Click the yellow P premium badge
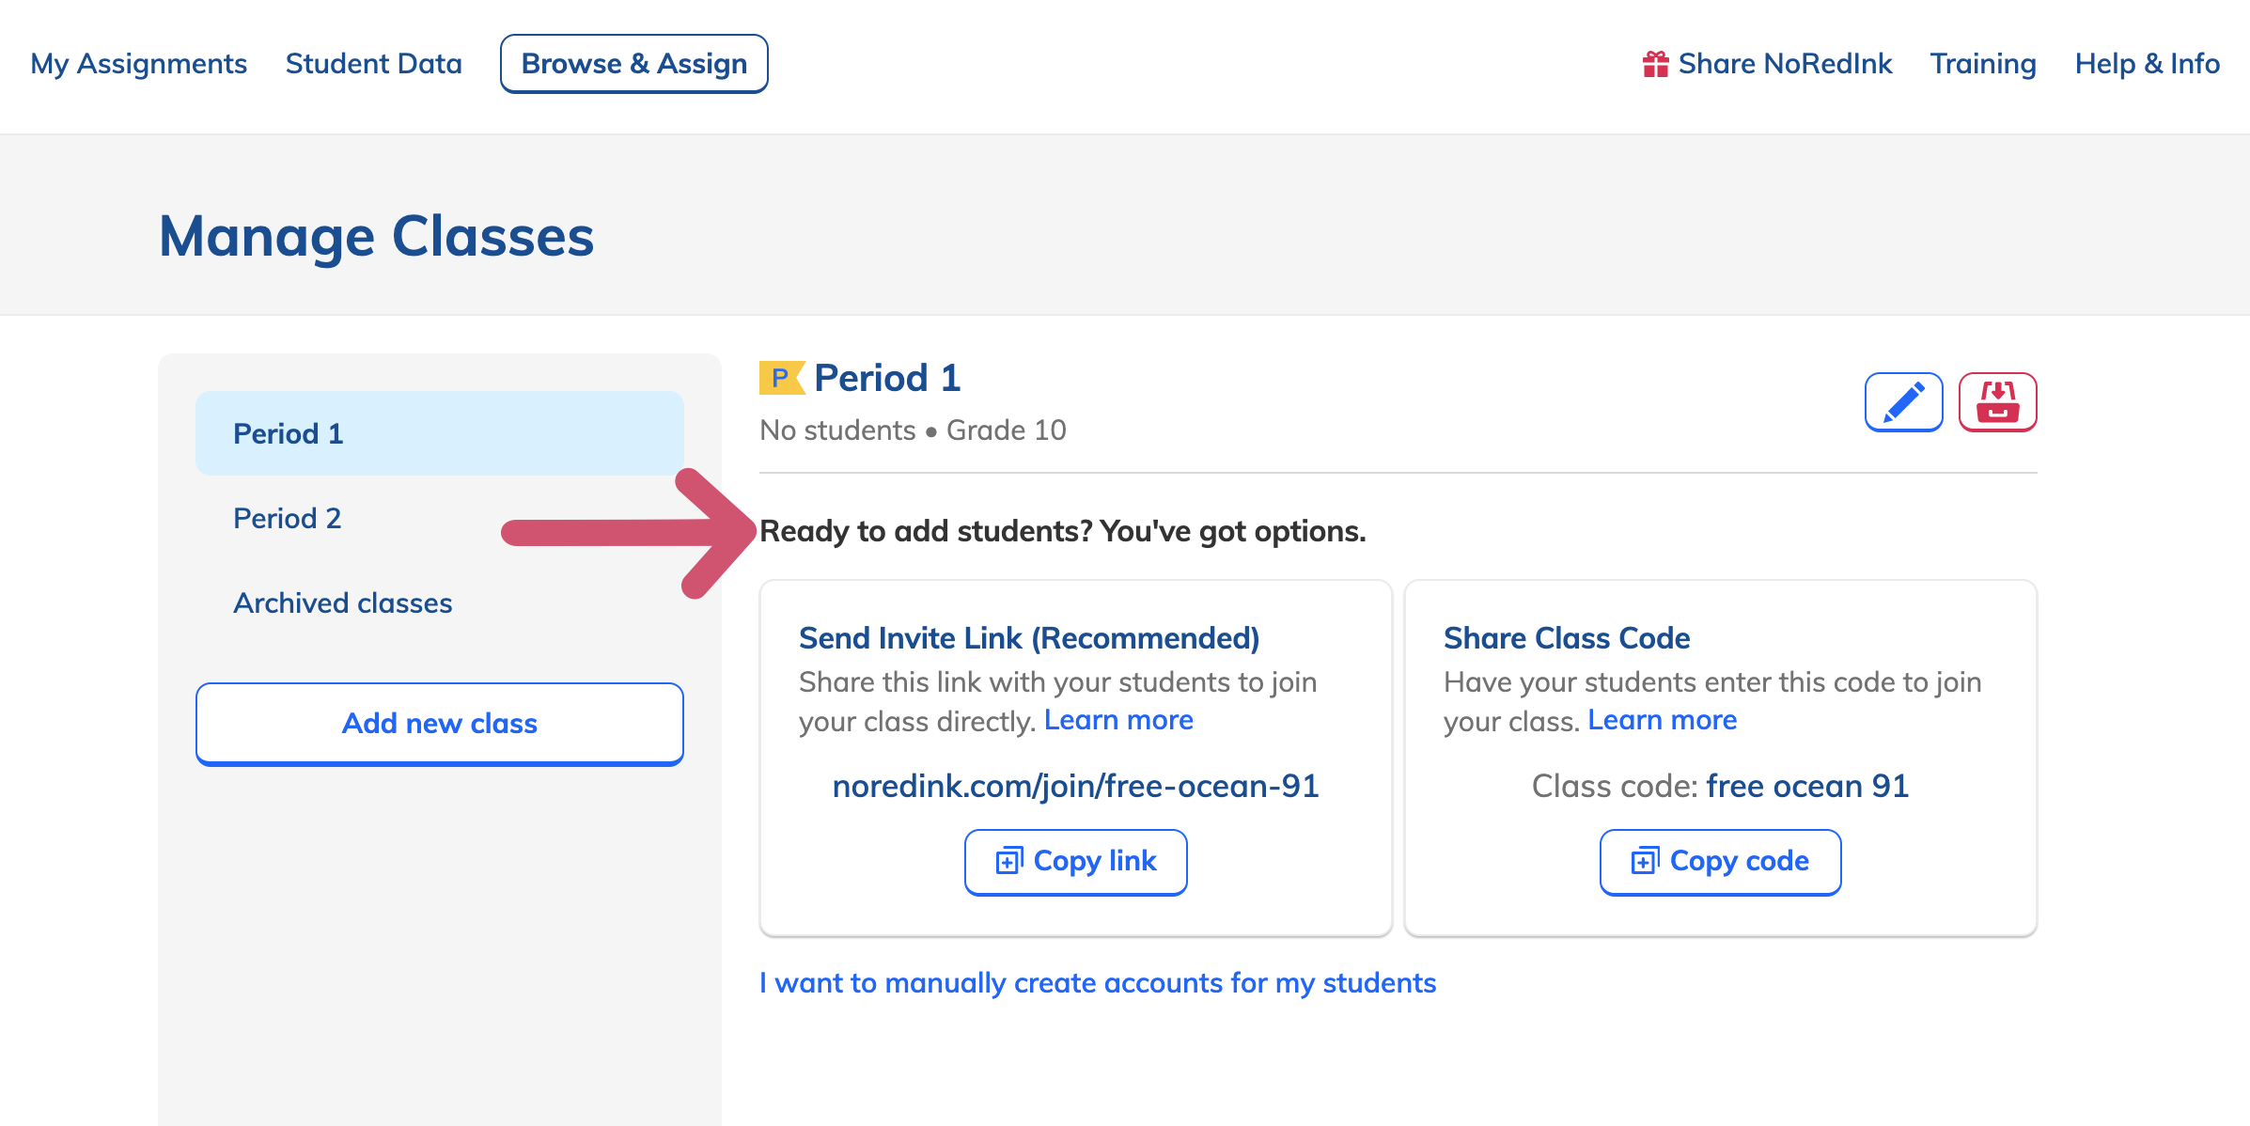Viewport: 2250px width, 1126px height. [x=782, y=378]
